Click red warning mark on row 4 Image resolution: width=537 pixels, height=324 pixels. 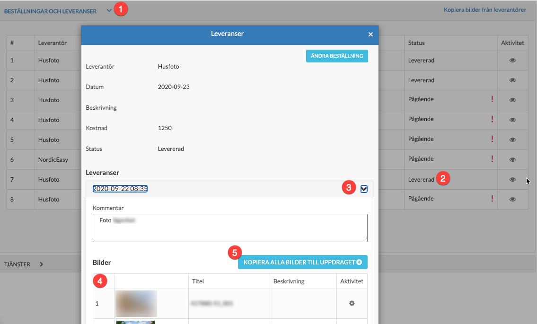[x=492, y=119]
